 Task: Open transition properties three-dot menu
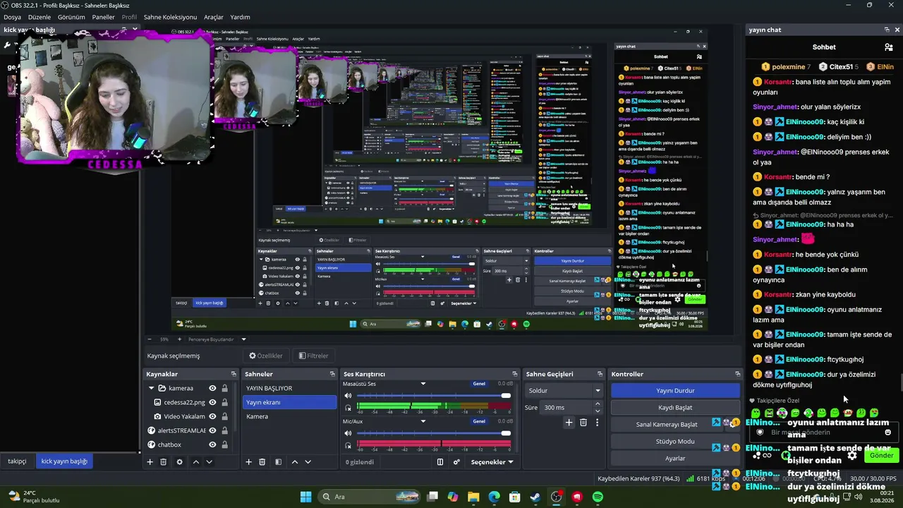click(x=597, y=423)
